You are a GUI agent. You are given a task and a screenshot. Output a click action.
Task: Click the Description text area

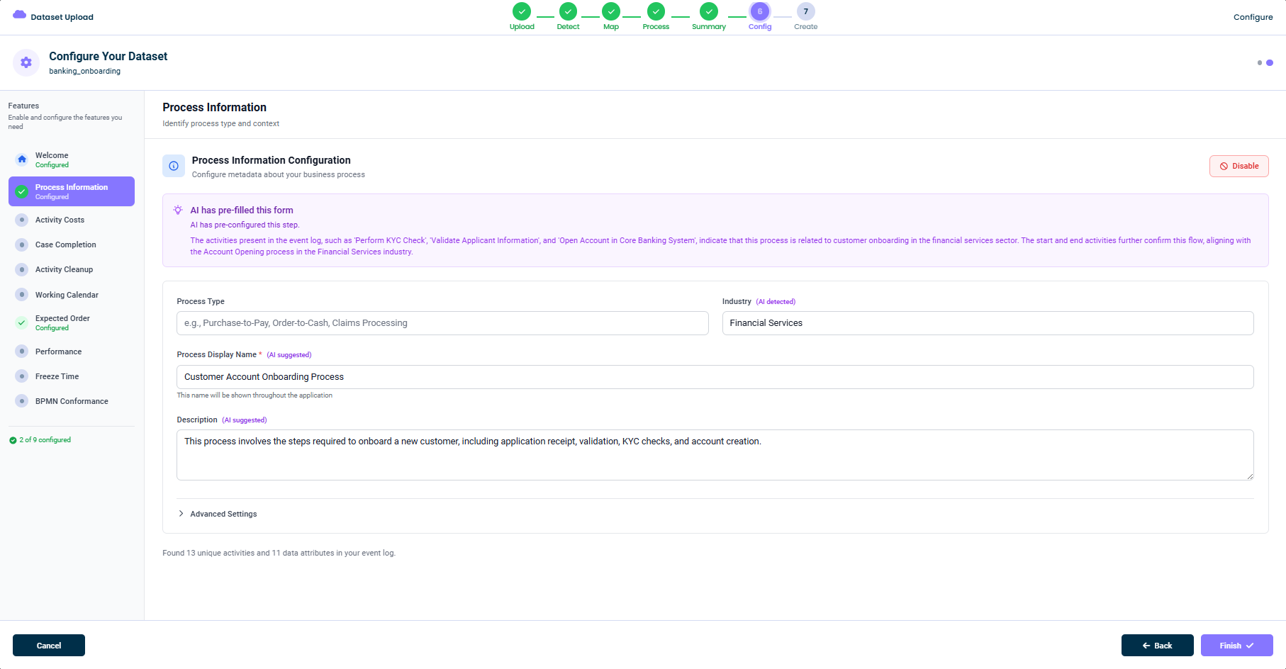pyautogui.click(x=715, y=455)
